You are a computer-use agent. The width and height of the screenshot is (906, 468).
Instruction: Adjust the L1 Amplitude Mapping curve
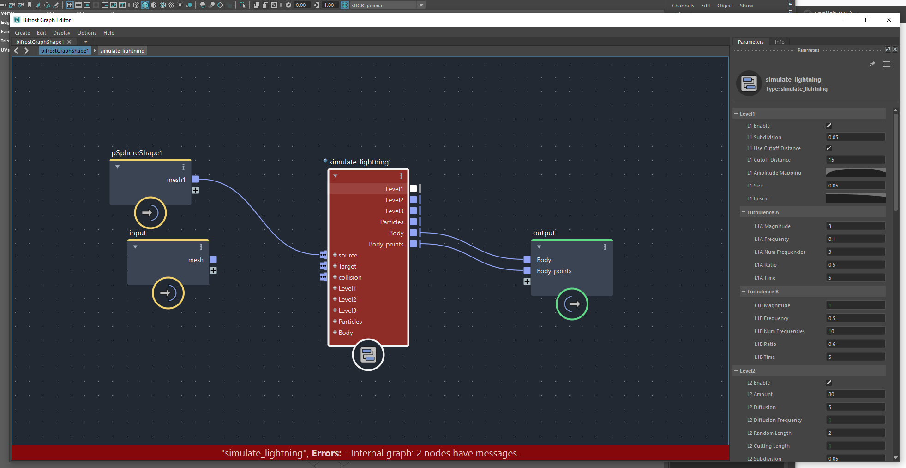click(855, 172)
